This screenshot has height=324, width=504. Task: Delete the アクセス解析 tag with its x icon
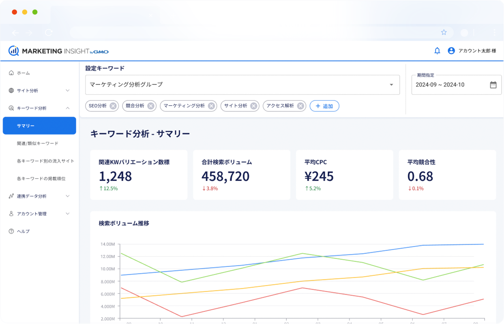[300, 106]
